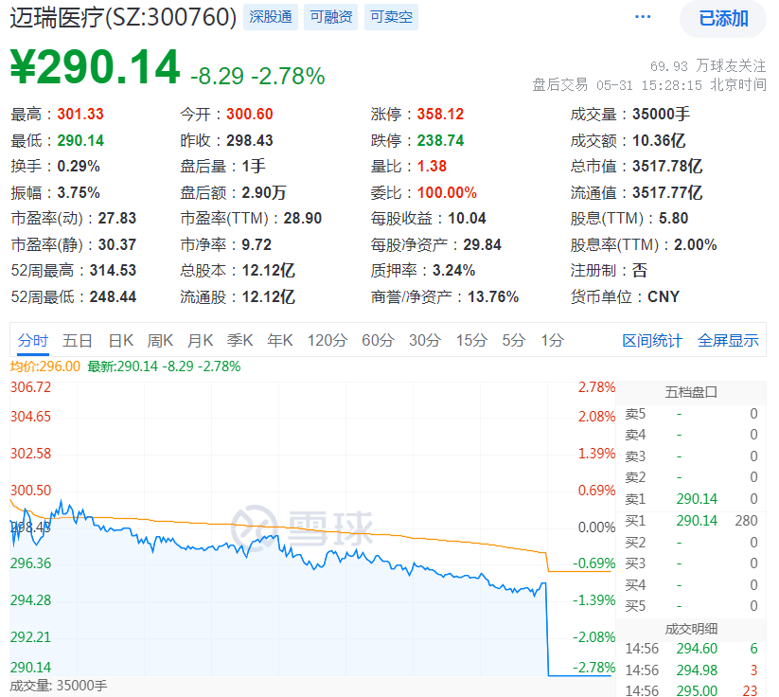Click the 69.93 万球友关注 follower count
The width and height of the screenshot is (779, 697).
point(708,65)
